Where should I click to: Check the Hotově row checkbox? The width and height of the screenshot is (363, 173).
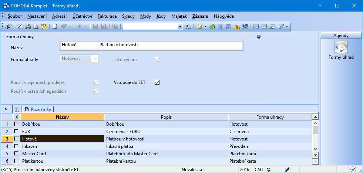click(x=16, y=139)
